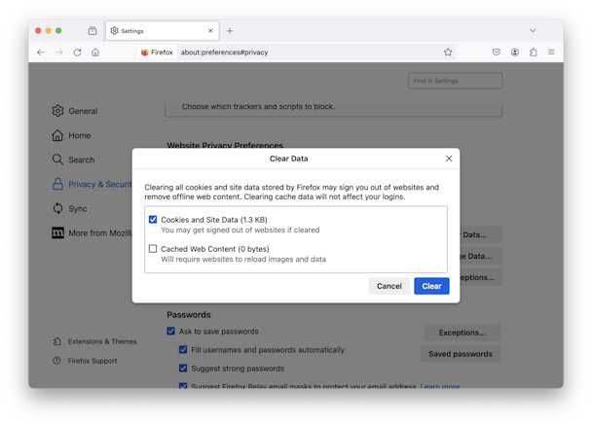Click the back navigation arrow

(x=41, y=53)
